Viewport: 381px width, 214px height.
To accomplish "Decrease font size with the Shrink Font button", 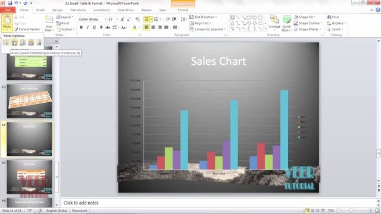I will (x=129, y=19).
